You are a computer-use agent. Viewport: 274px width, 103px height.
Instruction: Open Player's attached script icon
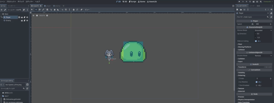point(24,17)
